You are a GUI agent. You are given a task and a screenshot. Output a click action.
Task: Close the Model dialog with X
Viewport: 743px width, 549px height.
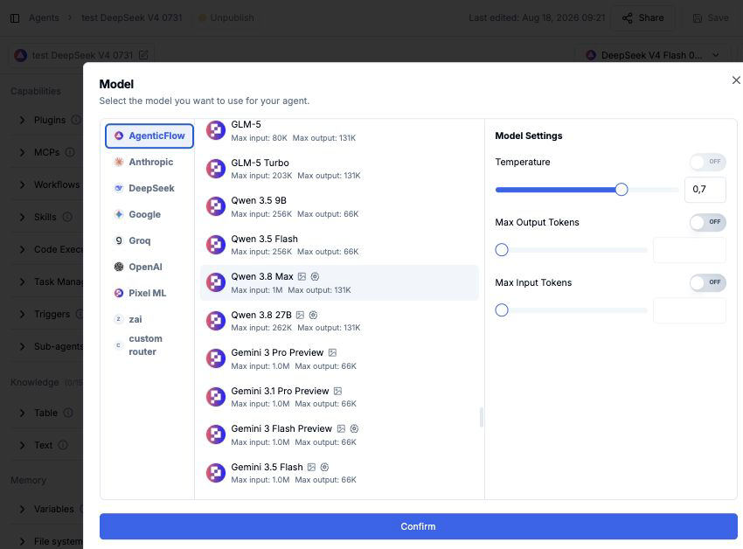pyautogui.click(x=736, y=80)
